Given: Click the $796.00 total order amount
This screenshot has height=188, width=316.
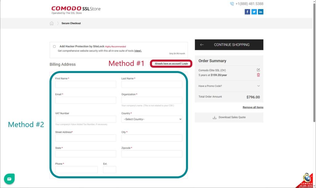Looking at the screenshot, I should (253, 97).
